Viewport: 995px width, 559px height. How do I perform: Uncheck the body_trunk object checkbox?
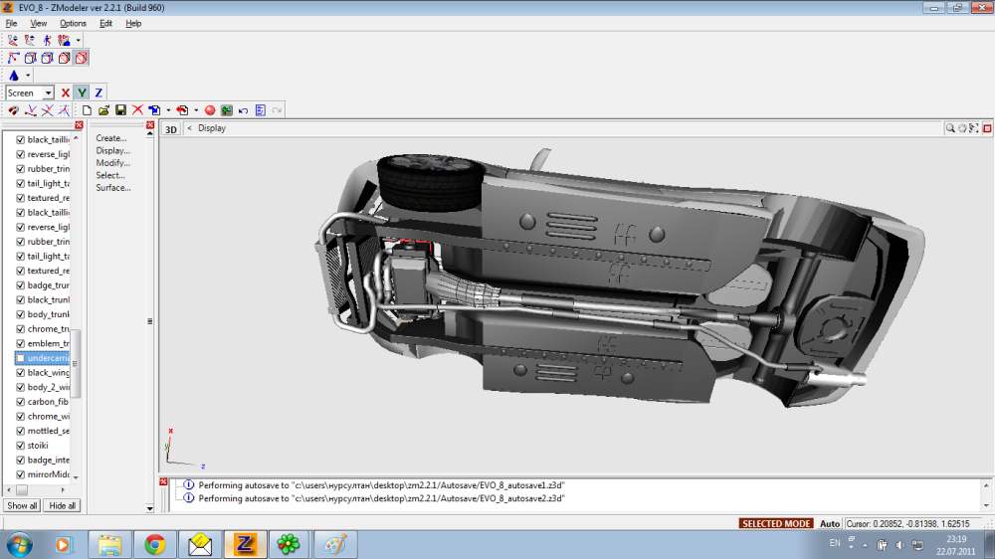click(x=20, y=314)
